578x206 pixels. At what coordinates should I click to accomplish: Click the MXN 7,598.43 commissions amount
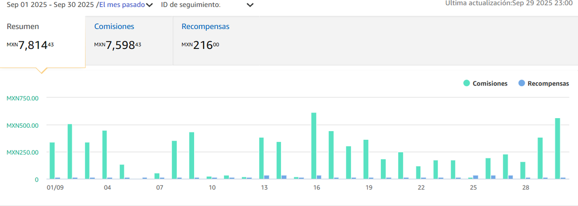click(118, 45)
